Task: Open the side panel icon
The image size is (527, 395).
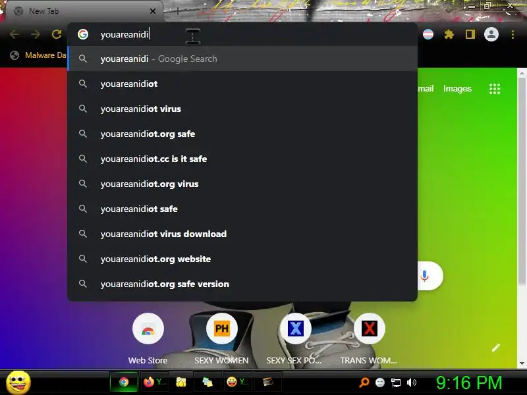Action: tap(470, 34)
